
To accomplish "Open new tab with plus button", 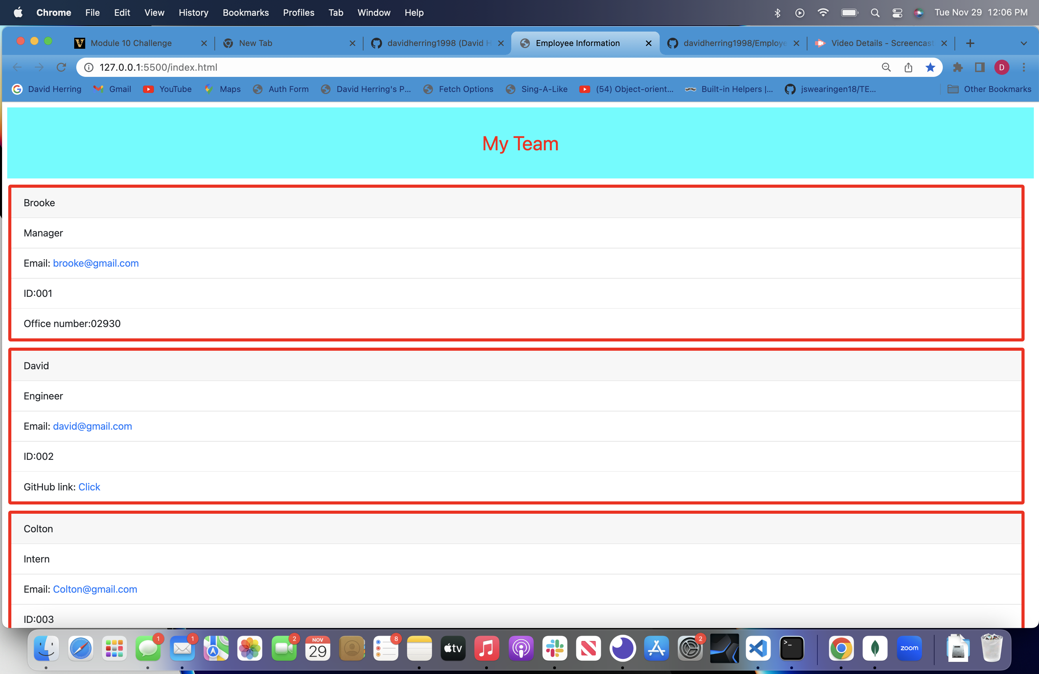I will (x=970, y=43).
